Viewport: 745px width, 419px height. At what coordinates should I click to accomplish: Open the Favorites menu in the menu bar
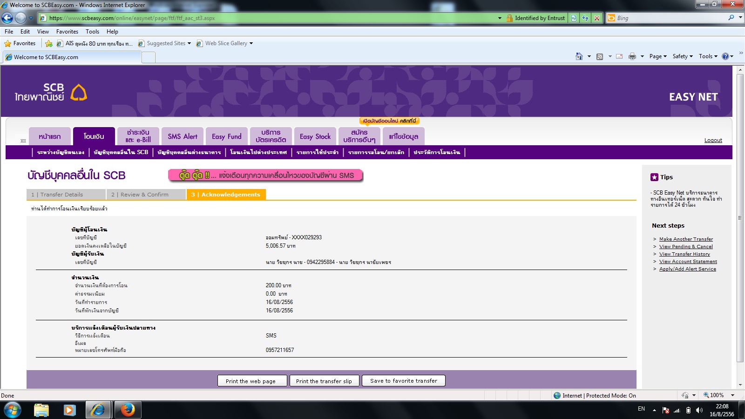67,32
